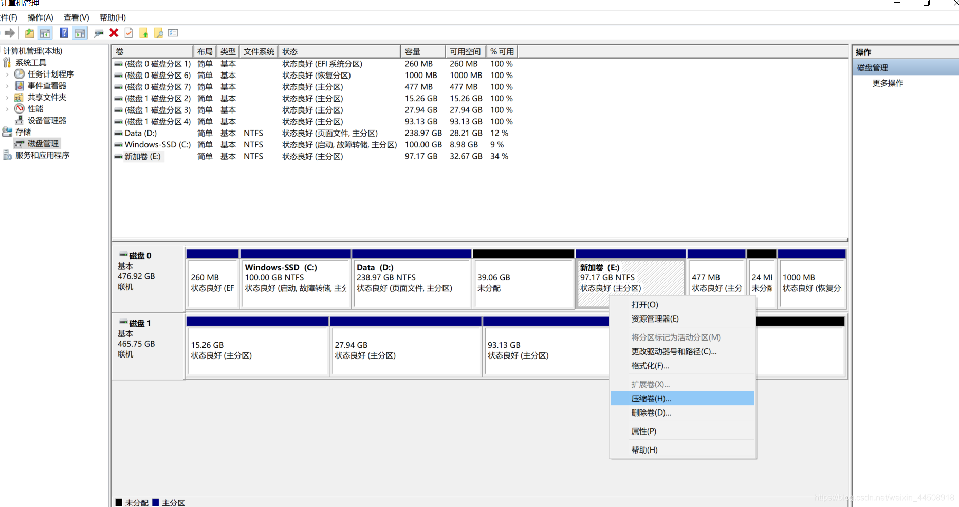The image size is (959, 507).
Task: Click the 系统工具 tools icon in tree
Action: coord(7,63)
